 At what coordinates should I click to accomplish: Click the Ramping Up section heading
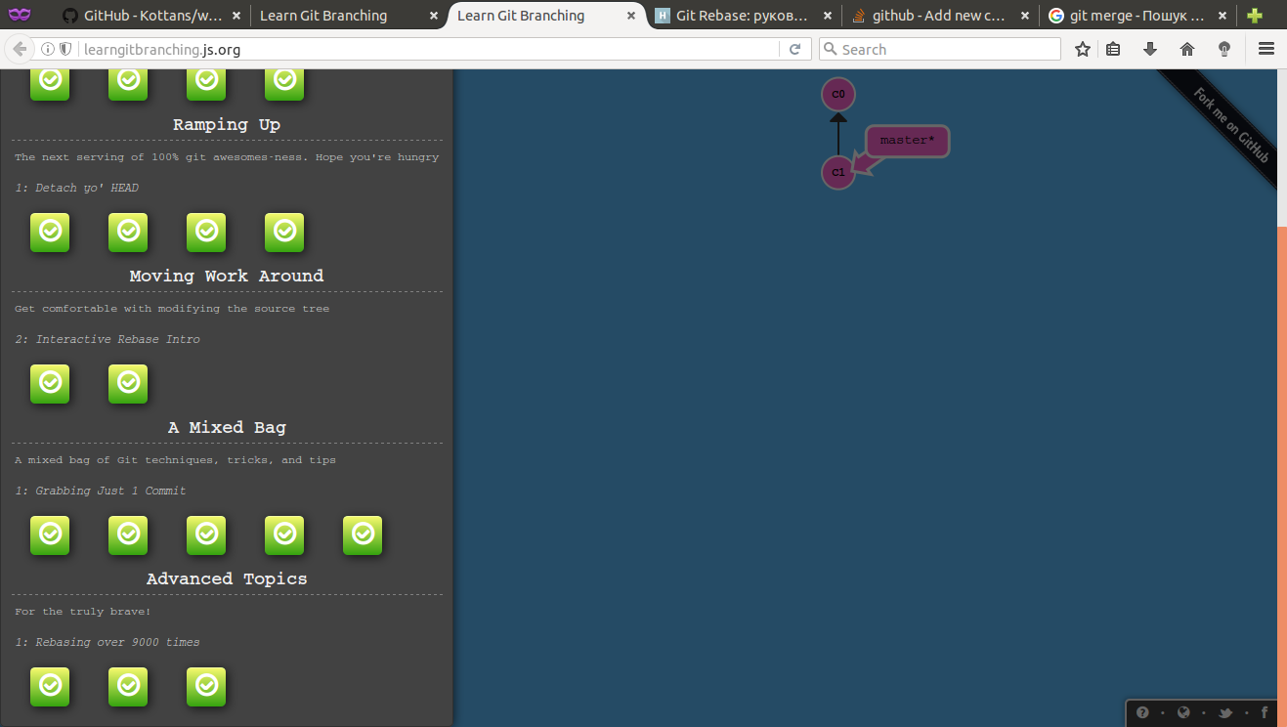coord(227,124)
